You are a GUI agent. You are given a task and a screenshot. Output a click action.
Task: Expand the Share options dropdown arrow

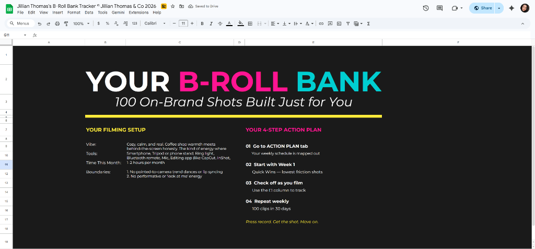(x=499, y=8)
